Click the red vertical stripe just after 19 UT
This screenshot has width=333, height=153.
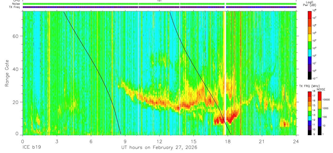click(240, 73)
